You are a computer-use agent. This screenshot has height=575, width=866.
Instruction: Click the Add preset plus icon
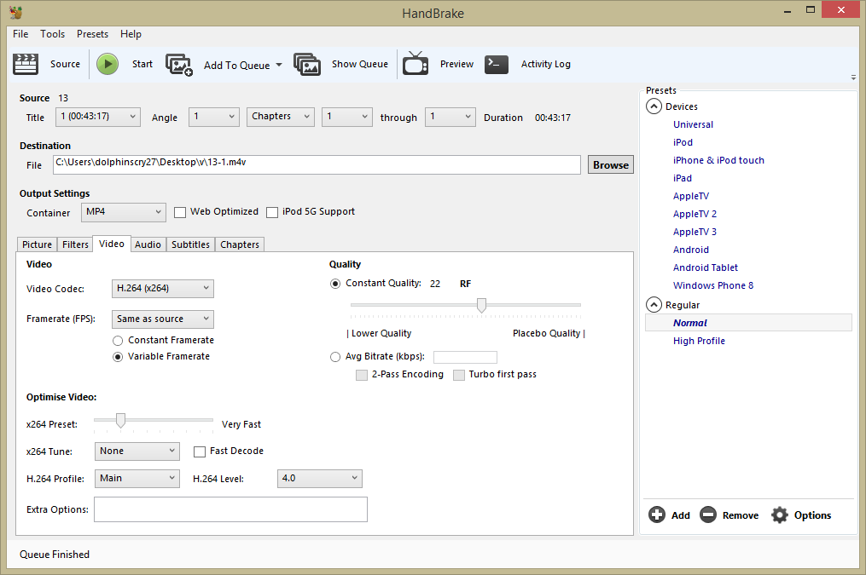point(657,515)
